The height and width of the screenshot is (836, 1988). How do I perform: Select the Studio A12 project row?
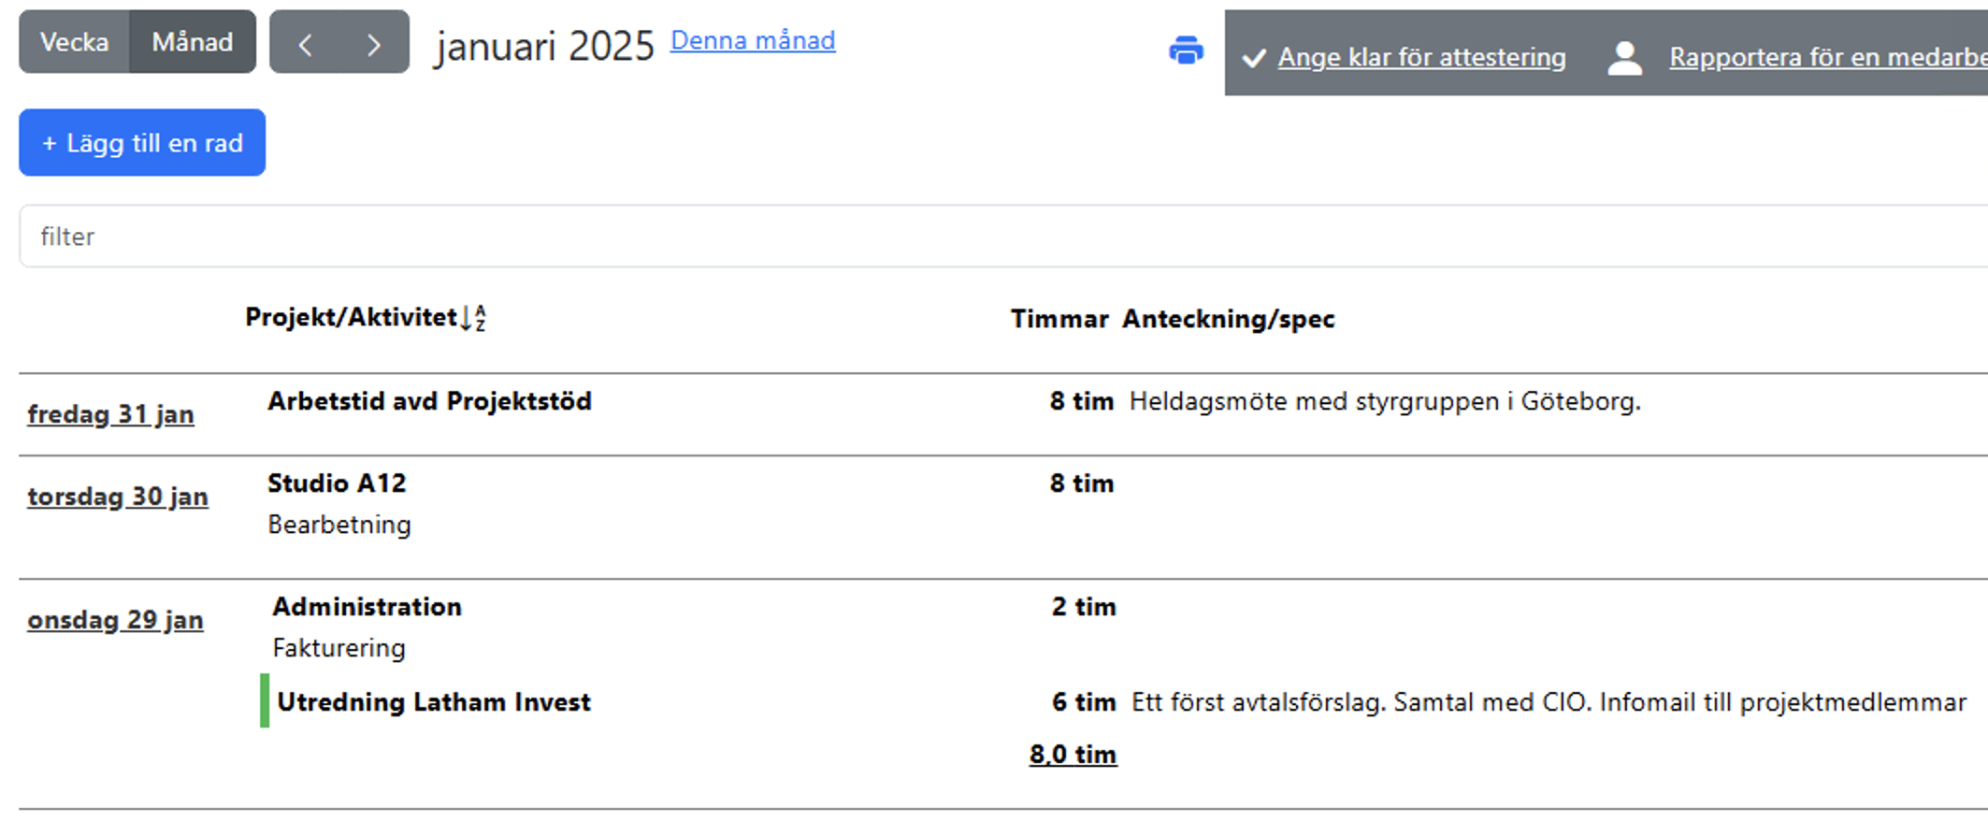337,483
